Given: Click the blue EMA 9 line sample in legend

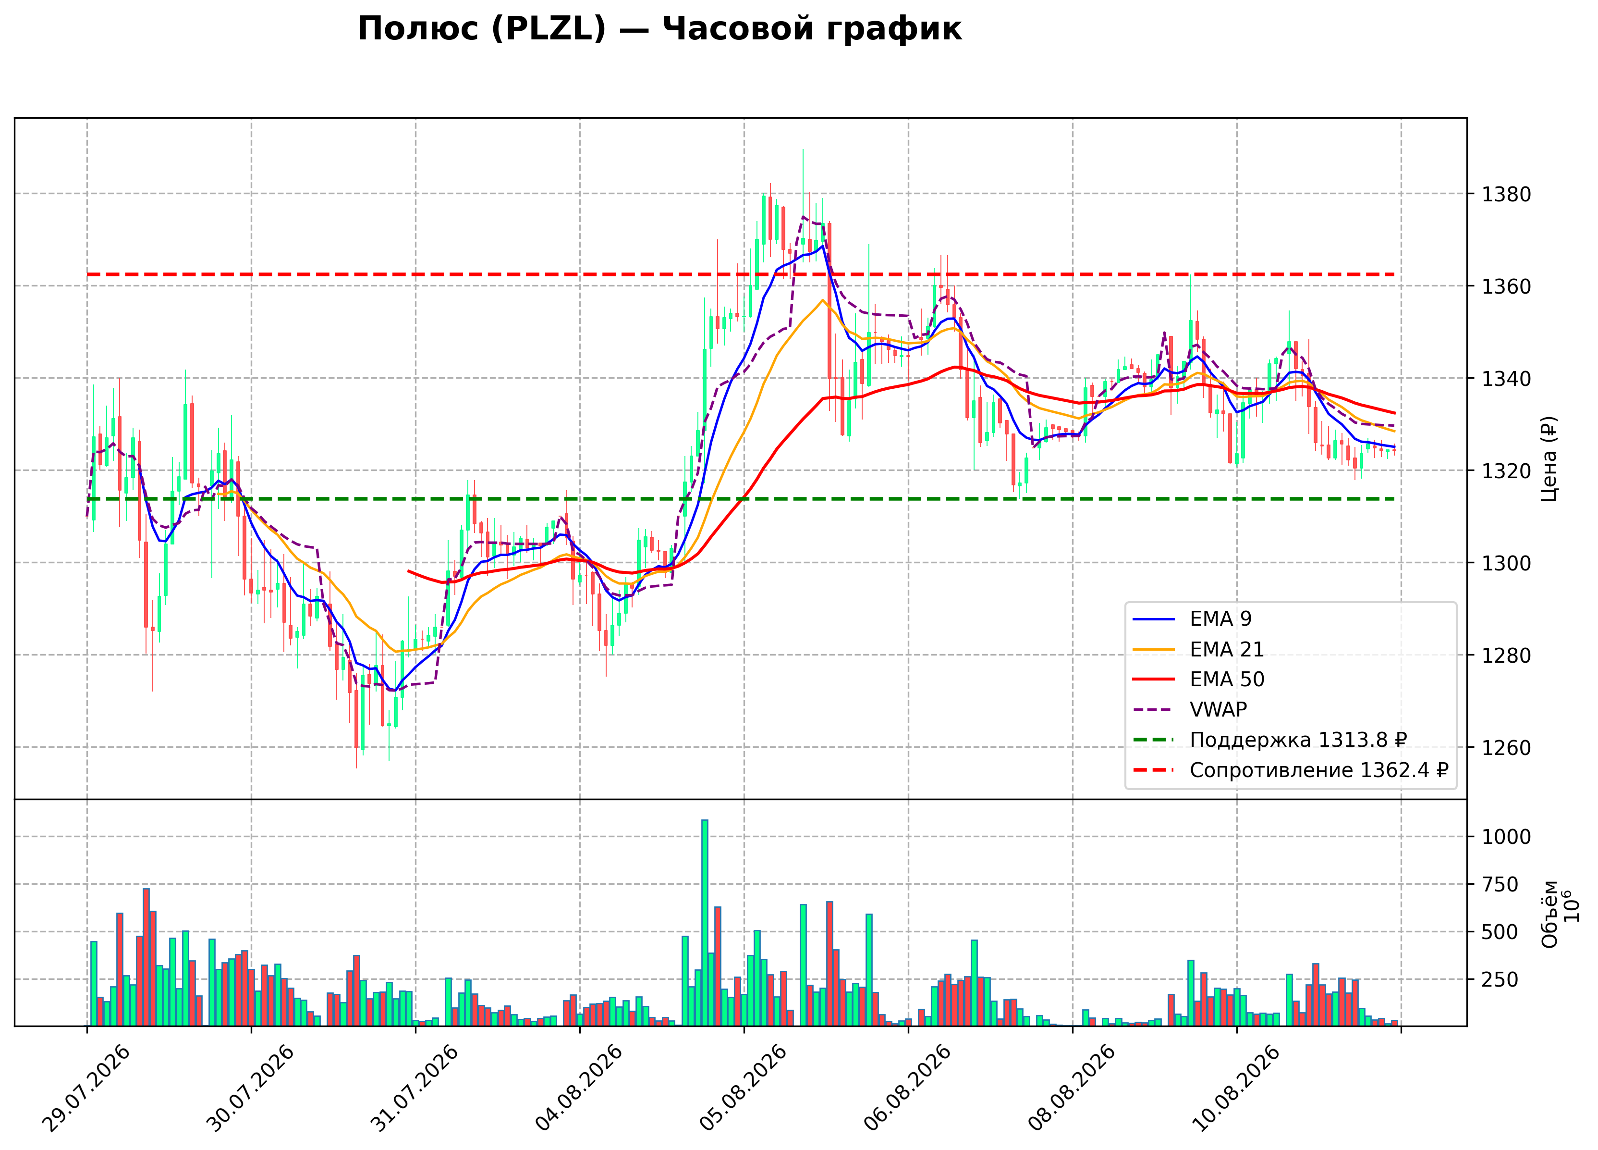Looking at the screenshot, I should click(1154, 620).
